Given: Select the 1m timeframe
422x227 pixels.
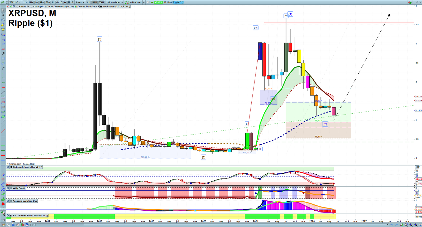Looking at the screenshot, I should pos(36,2).
